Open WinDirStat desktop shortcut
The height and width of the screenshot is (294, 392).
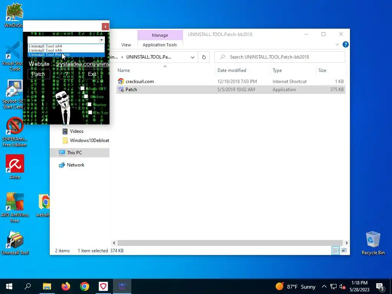(x=14, y=15)
